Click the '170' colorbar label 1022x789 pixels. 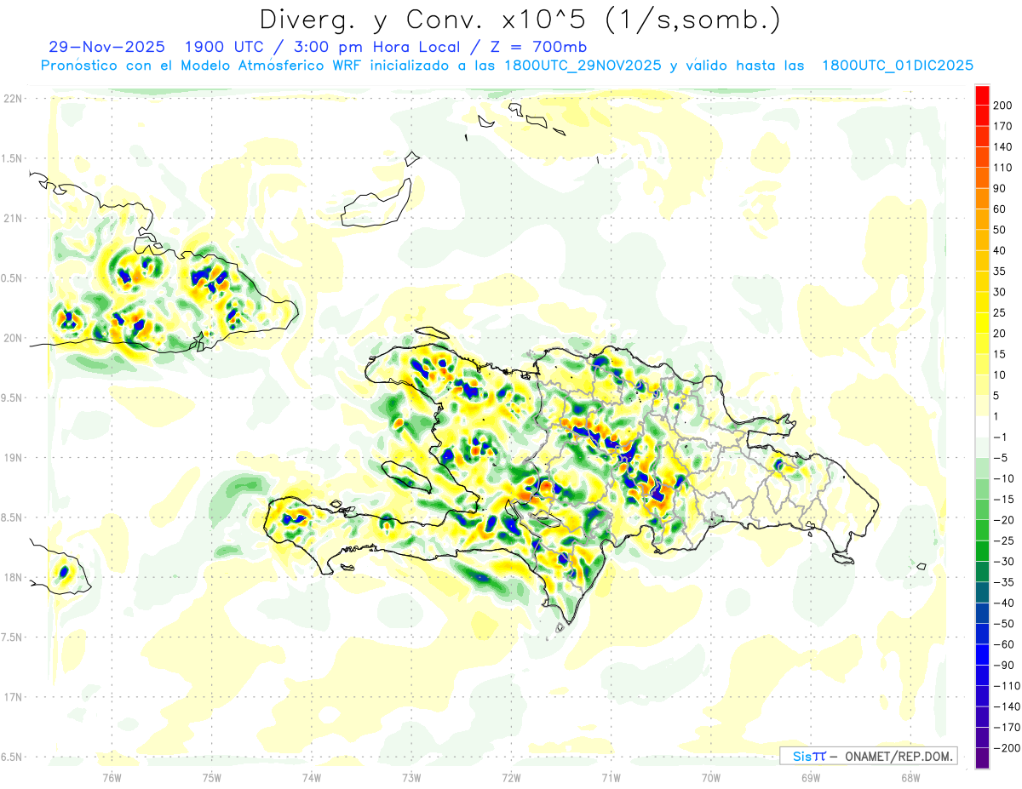(1004, 126)
